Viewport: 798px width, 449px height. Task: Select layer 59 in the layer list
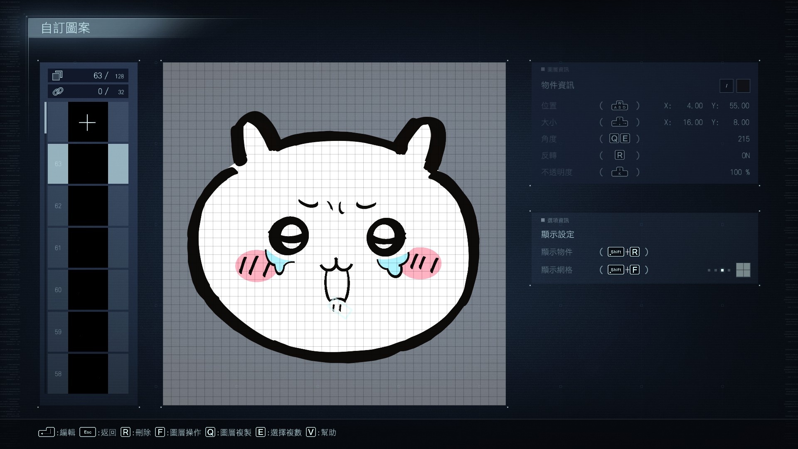[88, 332]
